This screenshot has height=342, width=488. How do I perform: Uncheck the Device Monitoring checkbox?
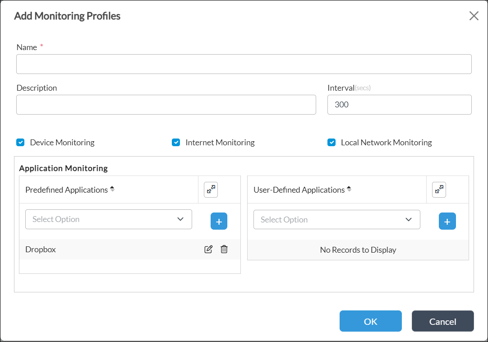(x=20, y=143)
